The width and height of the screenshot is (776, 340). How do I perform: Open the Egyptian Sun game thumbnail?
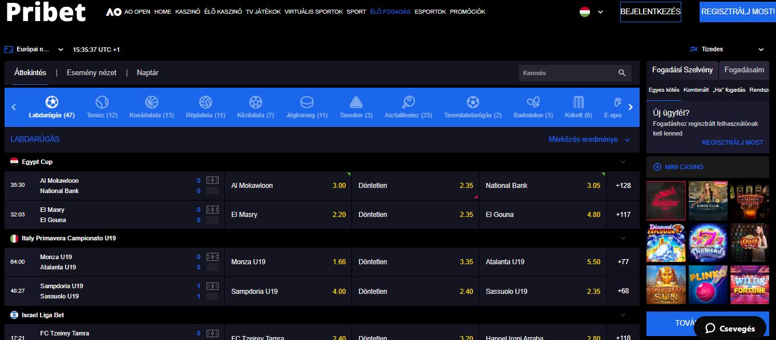666,285
